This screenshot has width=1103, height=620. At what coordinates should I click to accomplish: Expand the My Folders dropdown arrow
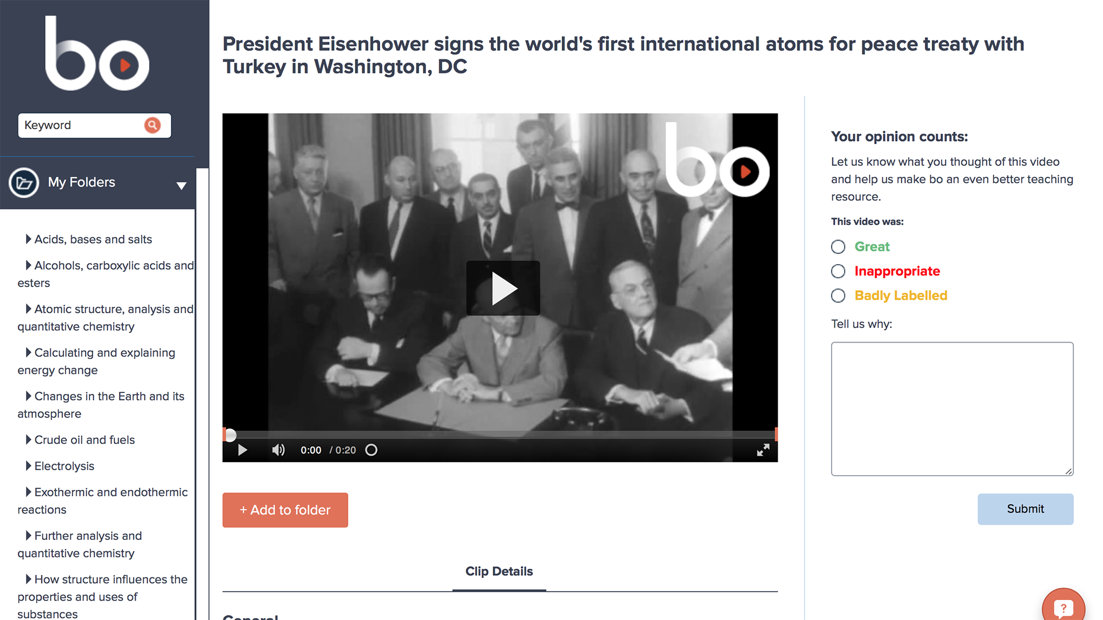181,186
